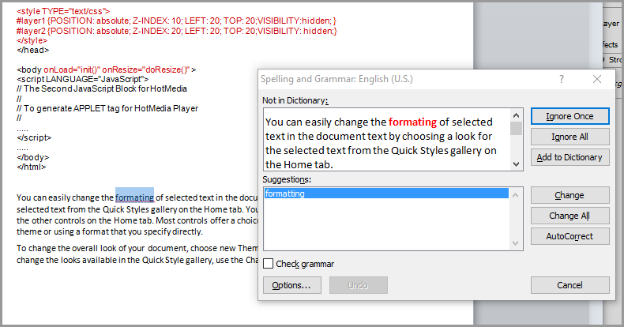Click the Ignore Once button
Screen dimensions: 624x327
(x=569, y=116)
